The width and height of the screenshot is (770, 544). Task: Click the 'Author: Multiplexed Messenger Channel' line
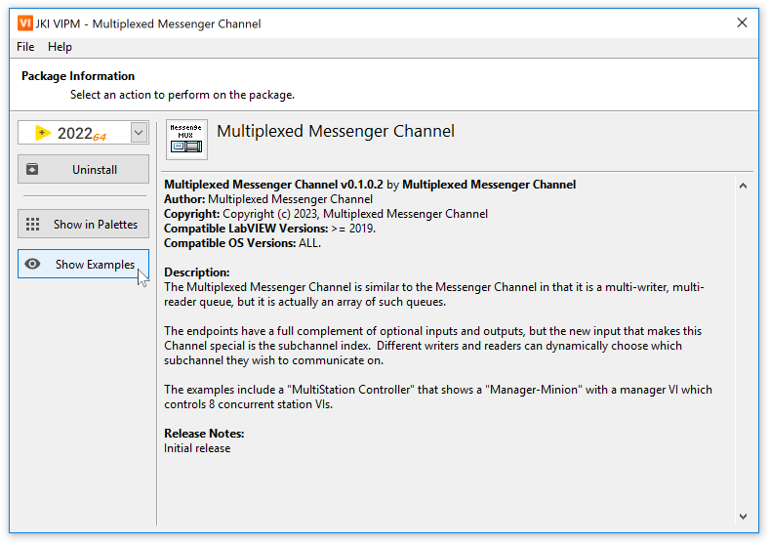click(x=268, y=199)
